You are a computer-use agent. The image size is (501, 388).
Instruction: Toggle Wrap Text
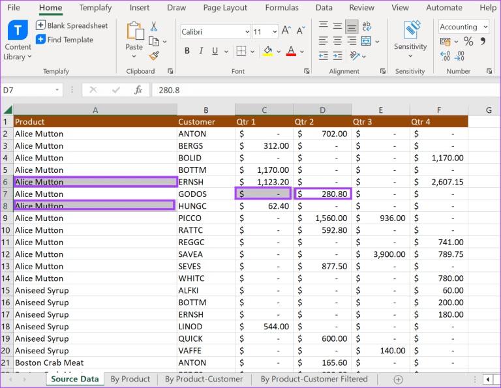367,26
